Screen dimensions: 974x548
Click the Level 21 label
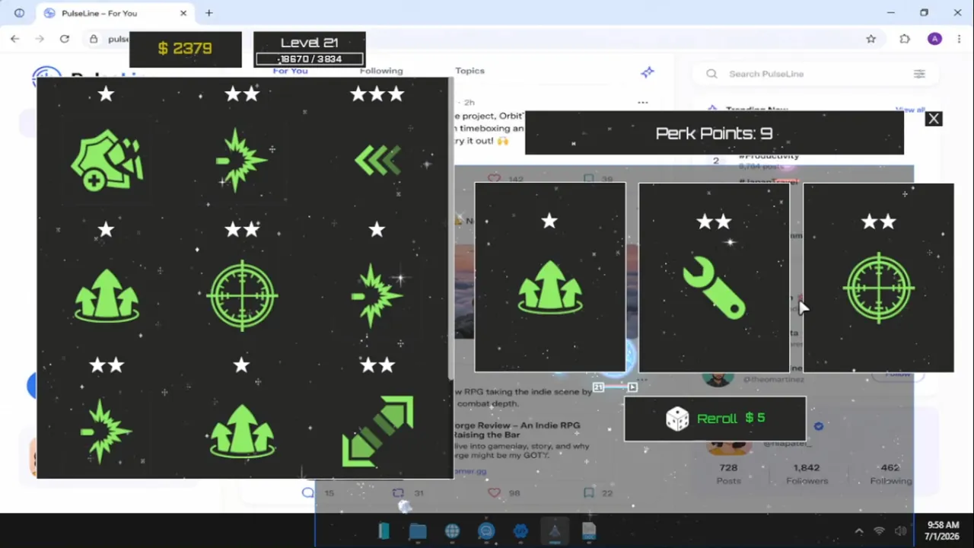[309, 43]
